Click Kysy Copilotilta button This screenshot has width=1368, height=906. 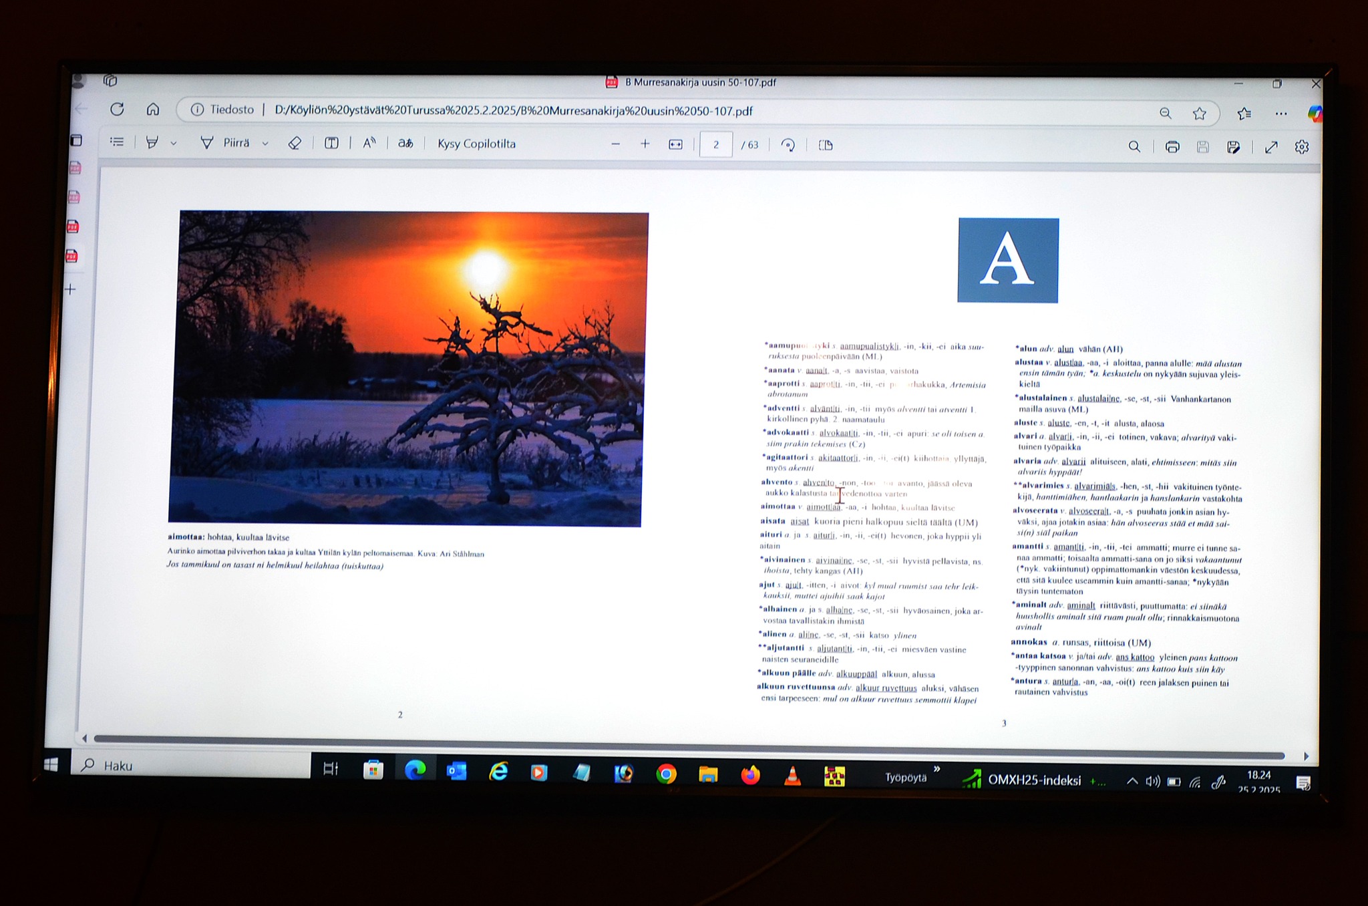coord(476,144)
